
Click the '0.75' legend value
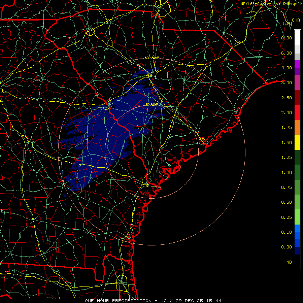click(287, 188)
